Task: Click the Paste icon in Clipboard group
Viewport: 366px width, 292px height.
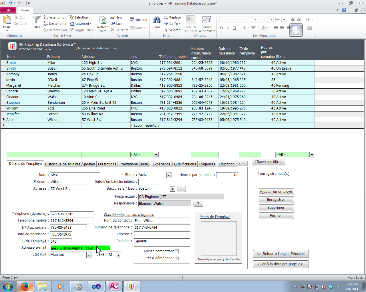Action: tap(7, 20)
